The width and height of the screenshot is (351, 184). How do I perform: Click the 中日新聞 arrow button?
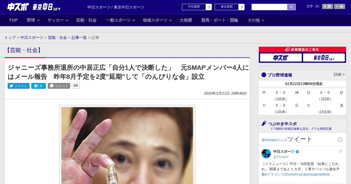coord(209,7)
